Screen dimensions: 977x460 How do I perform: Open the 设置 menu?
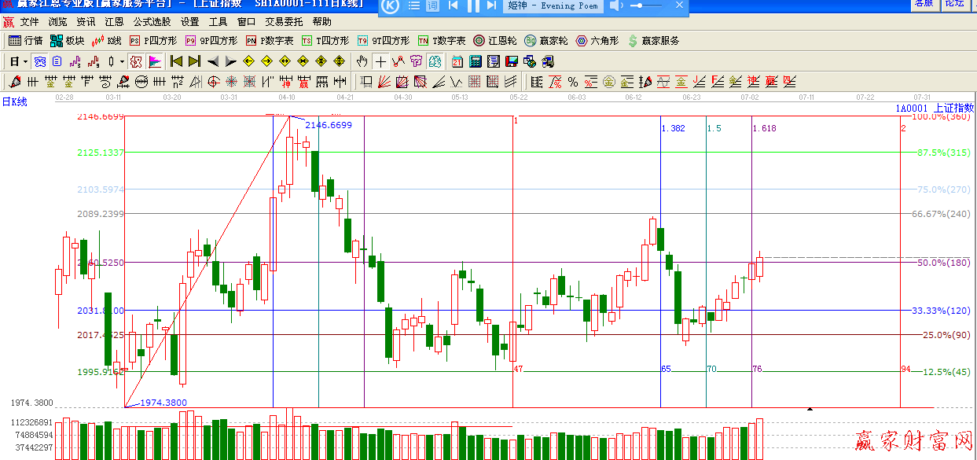[x=189, y=22]
